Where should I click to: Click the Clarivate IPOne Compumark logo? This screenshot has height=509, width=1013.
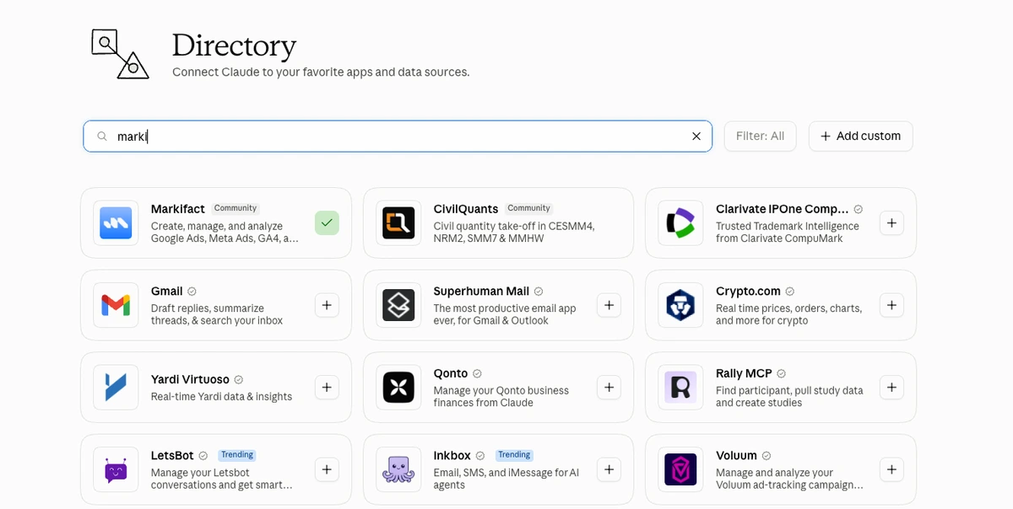(x=680, y=223)
